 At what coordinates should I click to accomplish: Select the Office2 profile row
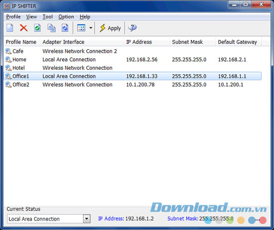(x=133, y=85)
